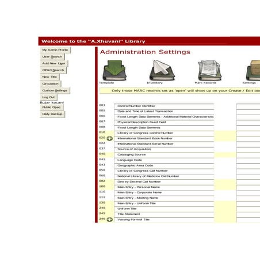Viewport: 260px width, 260px height.
Task: Click Additional Material Characteristic field for 006
Action: 164,117
